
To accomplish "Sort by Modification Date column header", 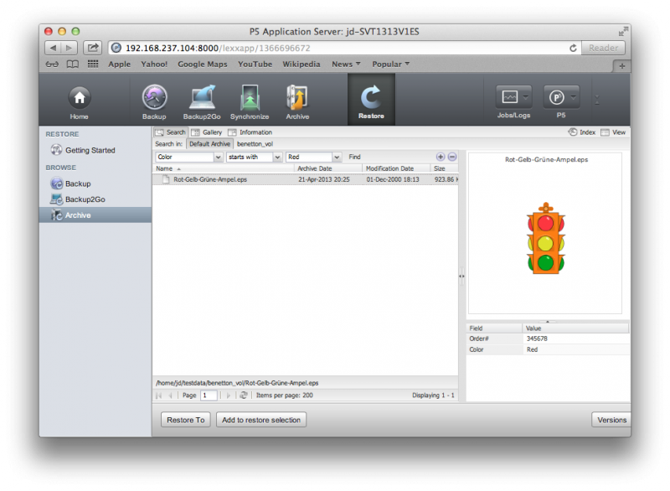I will coord(396,168).
